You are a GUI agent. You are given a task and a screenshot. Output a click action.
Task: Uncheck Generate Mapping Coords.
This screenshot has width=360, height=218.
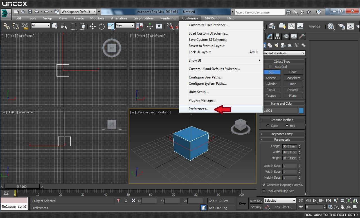click(264, 185)
